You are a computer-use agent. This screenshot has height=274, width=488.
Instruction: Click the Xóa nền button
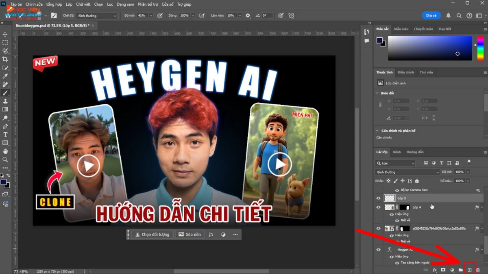(x=190, y=235)
